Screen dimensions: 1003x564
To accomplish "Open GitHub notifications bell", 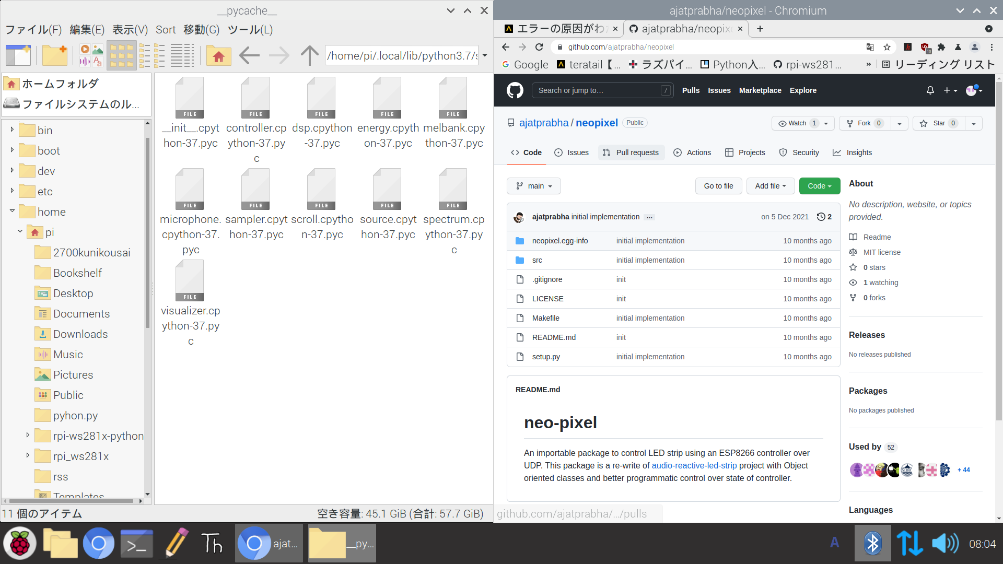I will [x=930, y=90].
